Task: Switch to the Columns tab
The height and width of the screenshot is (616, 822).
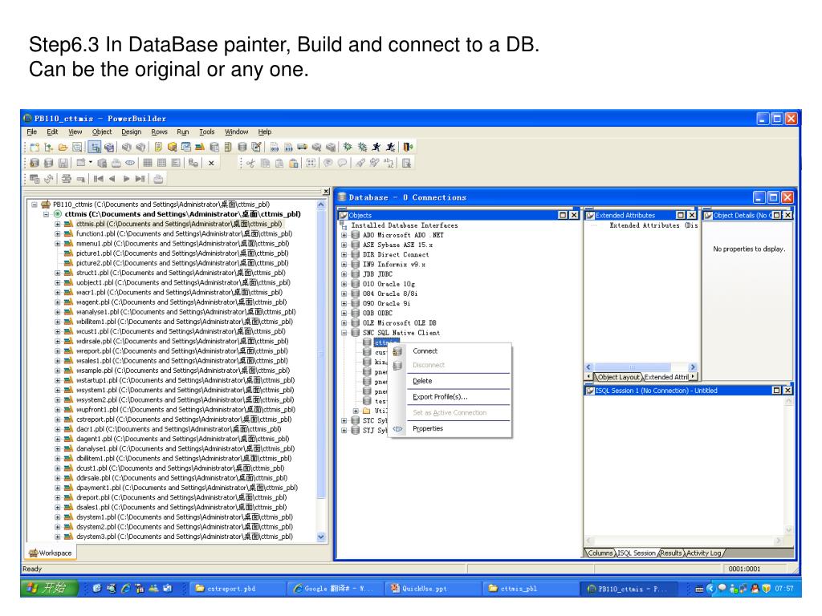Action: [600, 553]
